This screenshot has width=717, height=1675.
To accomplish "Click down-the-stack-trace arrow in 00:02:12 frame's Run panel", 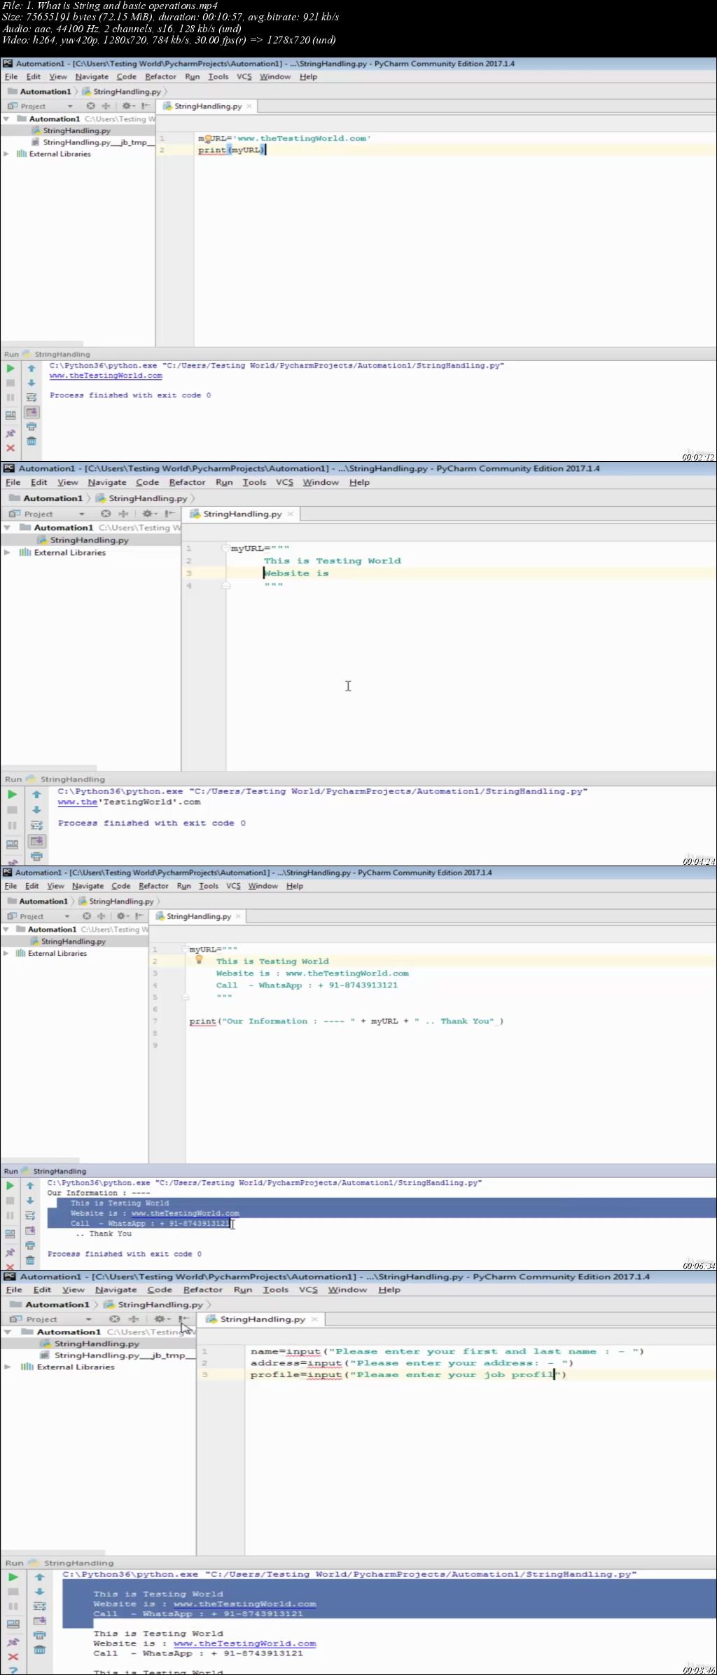I will point(32,383).
